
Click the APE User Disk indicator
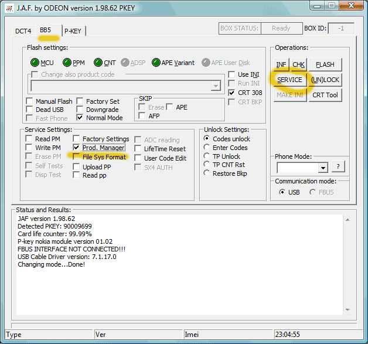point(206,63)
